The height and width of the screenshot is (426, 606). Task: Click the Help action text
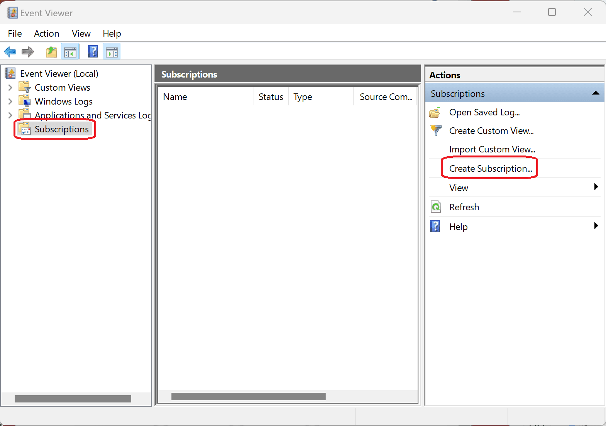pos(458,227)
